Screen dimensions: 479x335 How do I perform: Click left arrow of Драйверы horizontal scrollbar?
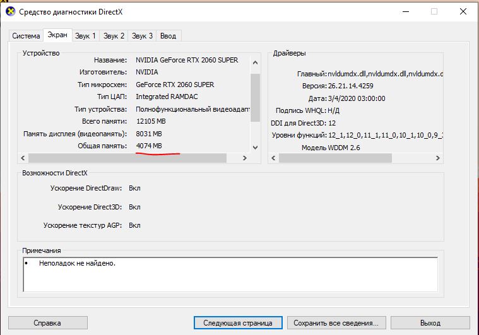click(273, 158)
